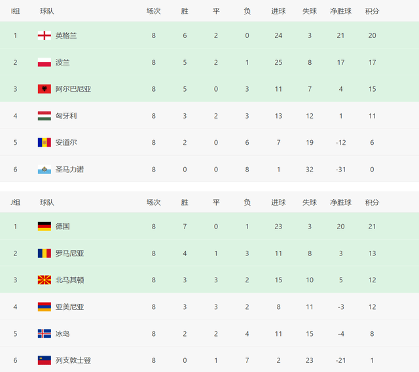Click the Andorra flag icon
Image resolution: width=419 pixels, height=372 pixels.
pyautogui.click(x=45, y=142)
